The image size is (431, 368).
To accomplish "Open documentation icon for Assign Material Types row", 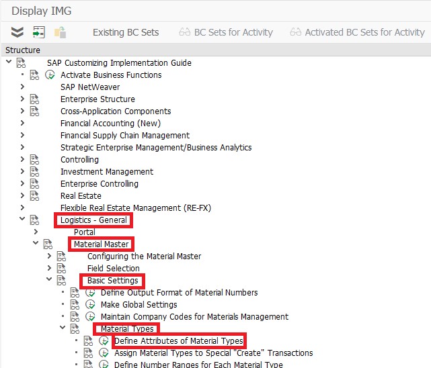I will click(88, 353).
